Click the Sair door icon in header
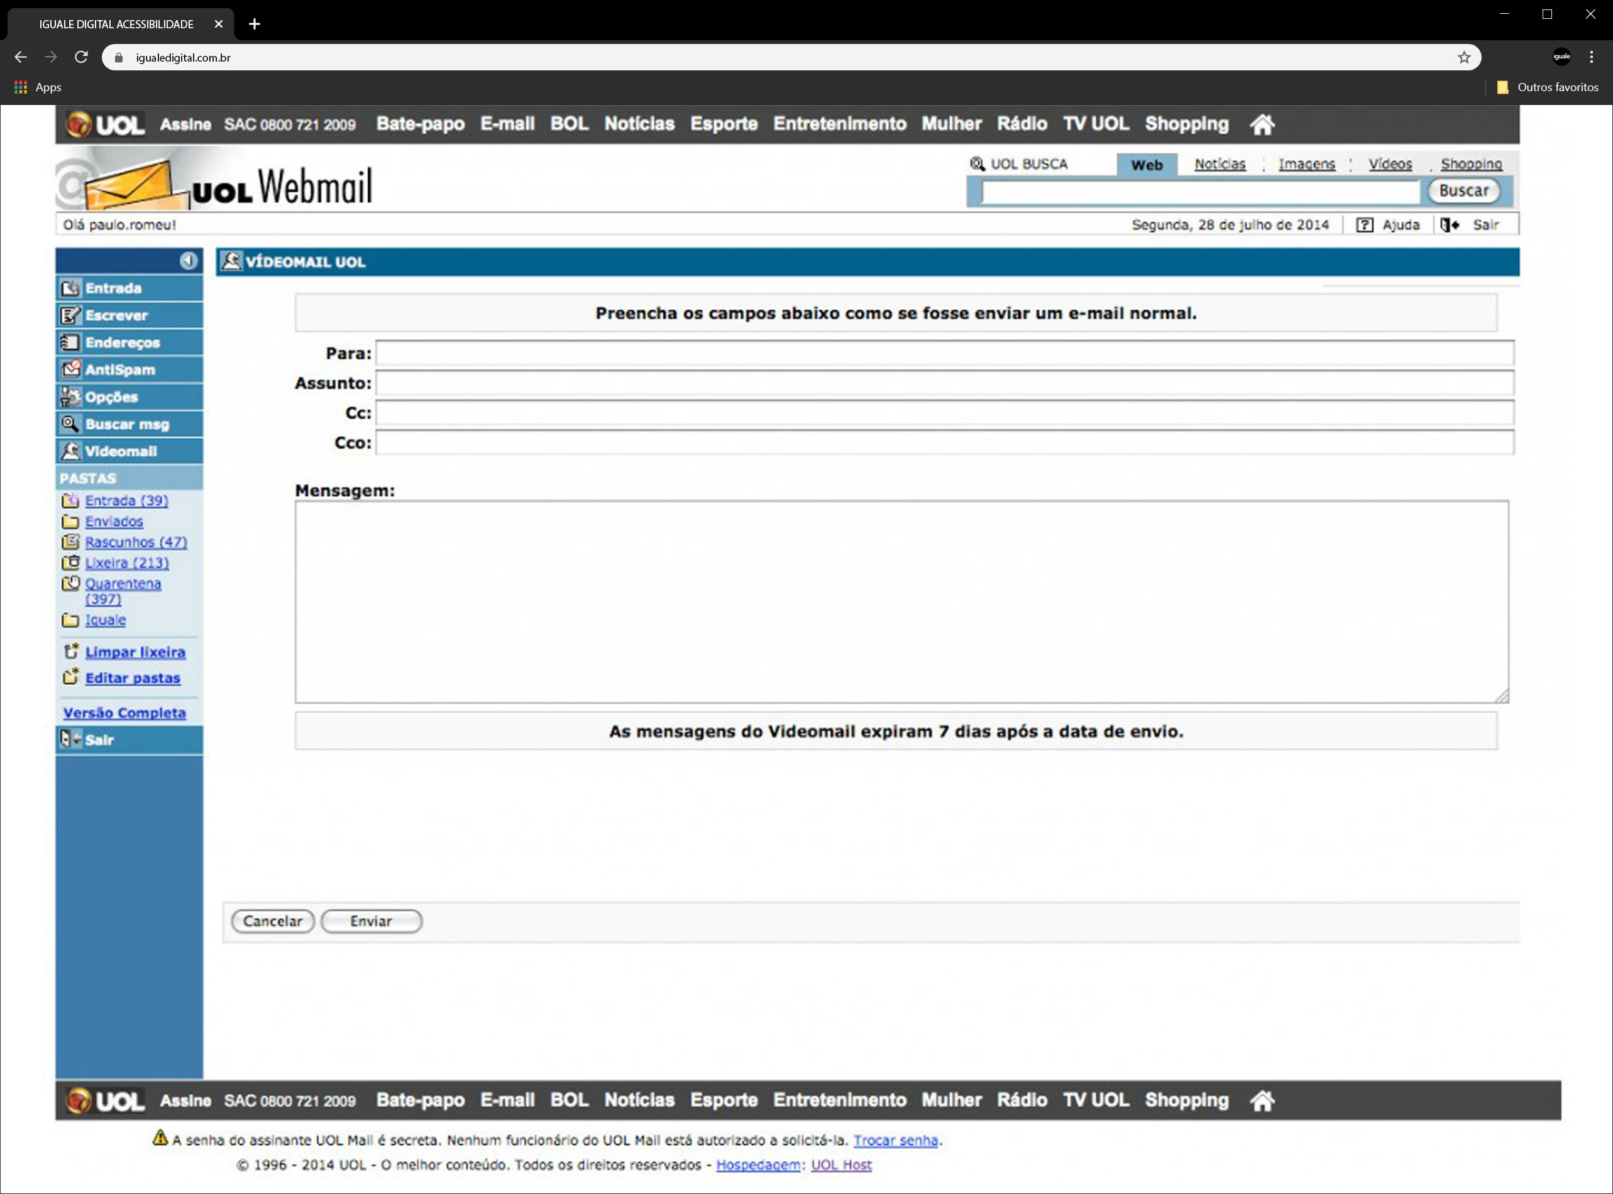This screenshot has height=1194, width=1613. coord(1449,225)
